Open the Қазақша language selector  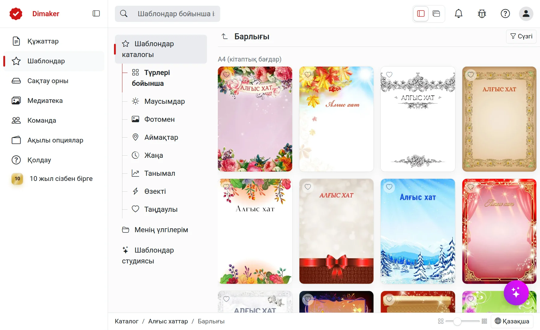pos(512,321)
